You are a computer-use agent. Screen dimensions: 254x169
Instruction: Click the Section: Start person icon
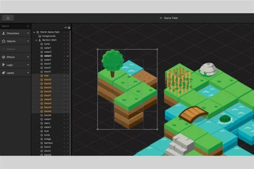40,40
